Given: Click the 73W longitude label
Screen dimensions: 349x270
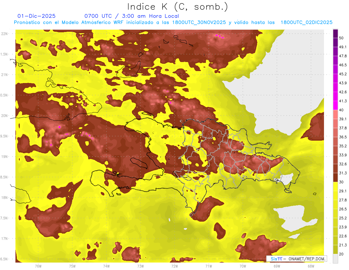Looking at the screenshot, I should [x=140, y=266].
